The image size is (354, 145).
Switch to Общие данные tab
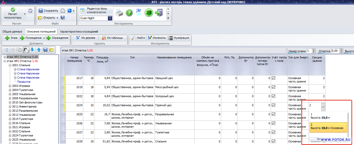tap(12, 32)
